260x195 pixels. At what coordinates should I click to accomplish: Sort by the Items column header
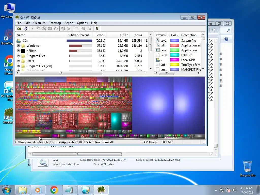click(137, 35)
